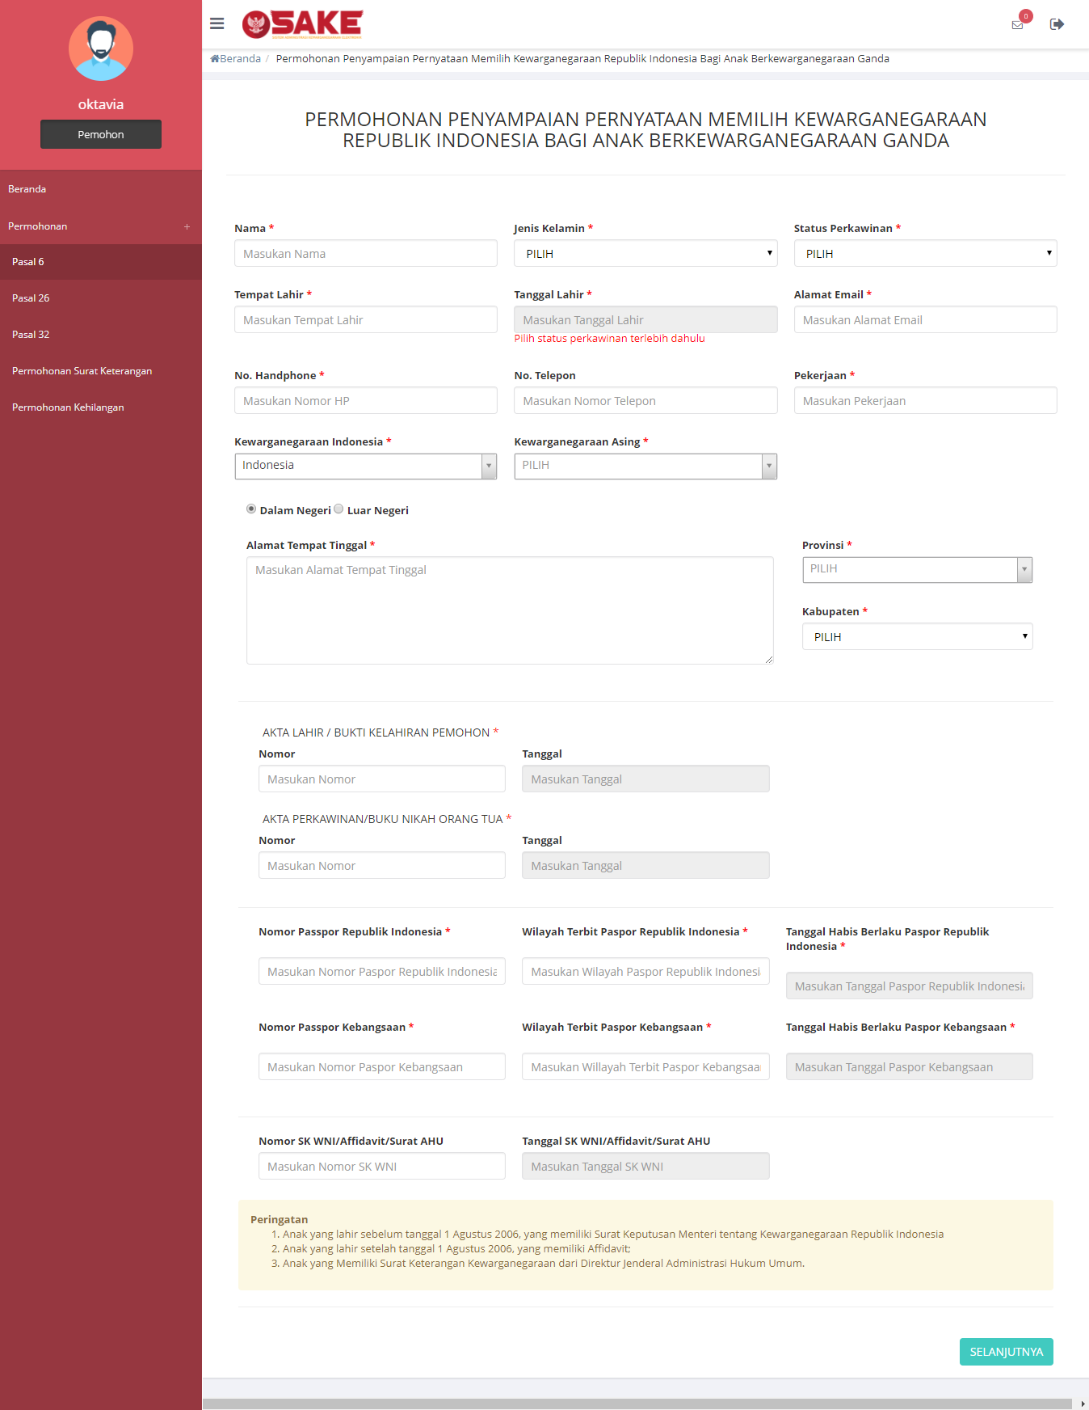Open the Jenis Kelamin dropdown
The width and height of the screenshot is (1089, 1410).
click(645, 254)
